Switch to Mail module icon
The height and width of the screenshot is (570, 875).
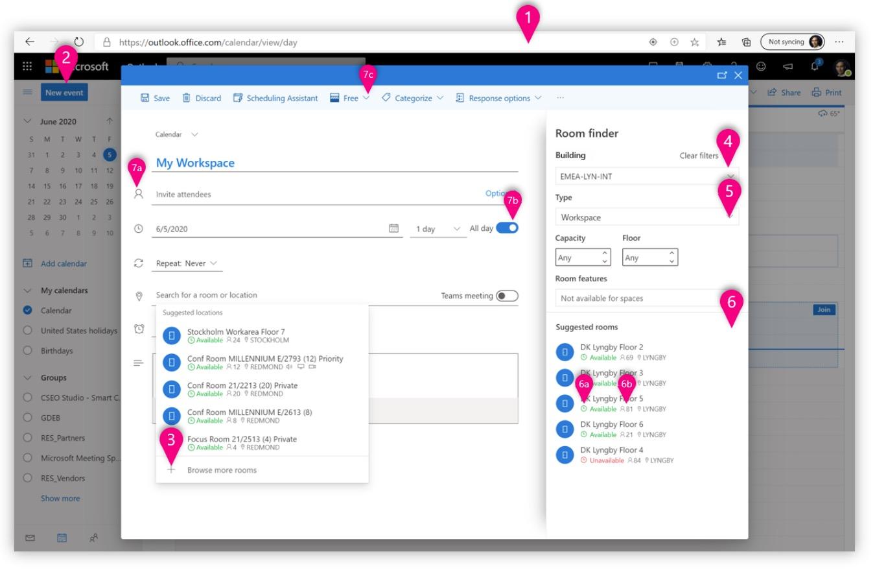pyautogui.click(x=29, y=538)
